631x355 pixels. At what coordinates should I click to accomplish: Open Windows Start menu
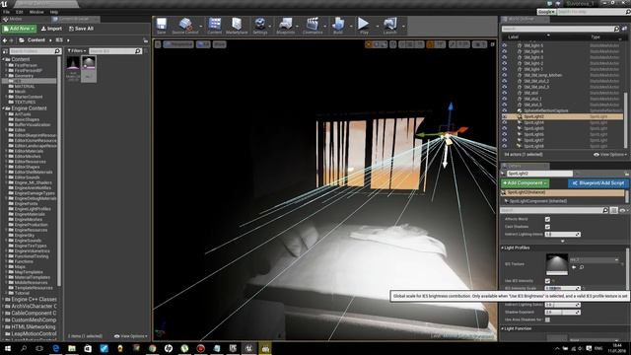tap(7, 348)
